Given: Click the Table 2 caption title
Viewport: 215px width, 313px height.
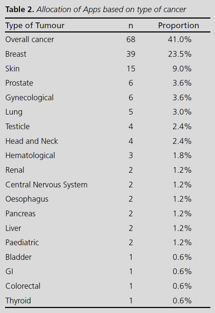Looking at the screenshot, I should (96, 9).
